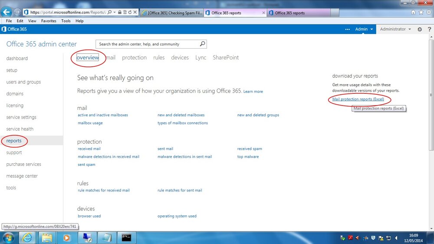Open the command prompt taskbar icon

click(x=126, y=237)
